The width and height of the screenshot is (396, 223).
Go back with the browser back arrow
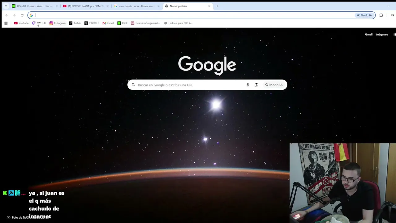[x=6, y=15]
